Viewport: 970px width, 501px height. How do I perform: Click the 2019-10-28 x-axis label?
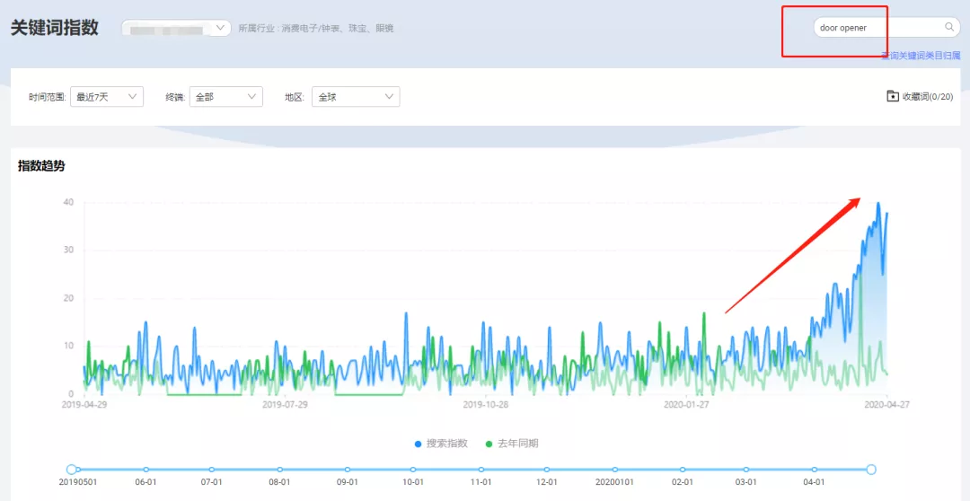(486, 405)
